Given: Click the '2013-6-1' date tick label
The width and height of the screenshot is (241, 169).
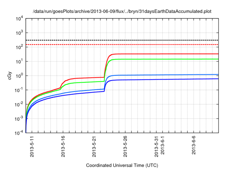Looking at the screenshot, I should click(x=162, y=145).
